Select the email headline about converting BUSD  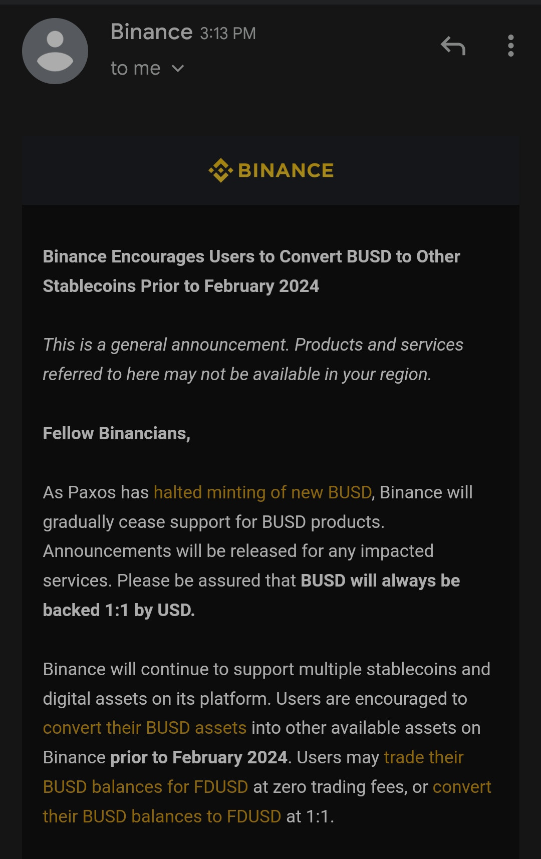tap(251, 271)
